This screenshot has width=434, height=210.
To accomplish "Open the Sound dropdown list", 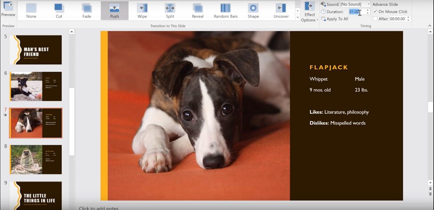I will coord(369,4).
